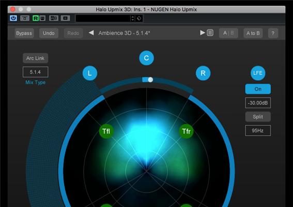Viewport: 293px width, 207px height.
Task: Close the Halo Upmix window with red button
Action: [x=13, y=9]
